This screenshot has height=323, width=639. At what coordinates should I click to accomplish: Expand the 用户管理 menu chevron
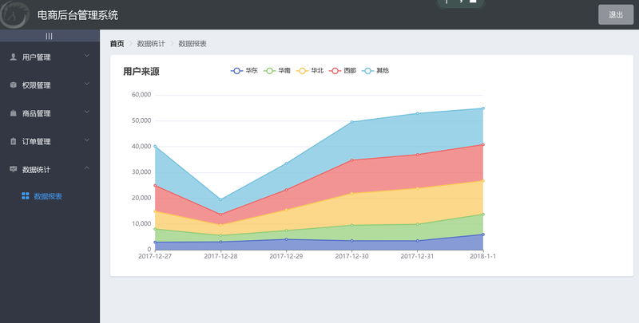86,56
